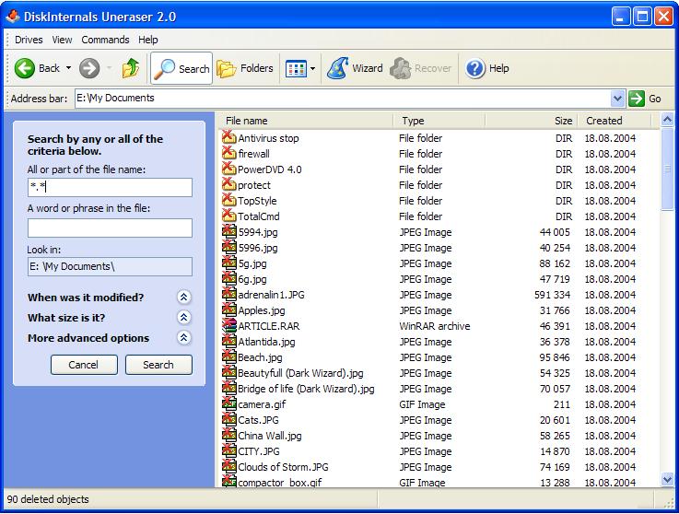679x514 pixels.
Task: Expand When was it modified section
Action: click(x=183, y=297)
